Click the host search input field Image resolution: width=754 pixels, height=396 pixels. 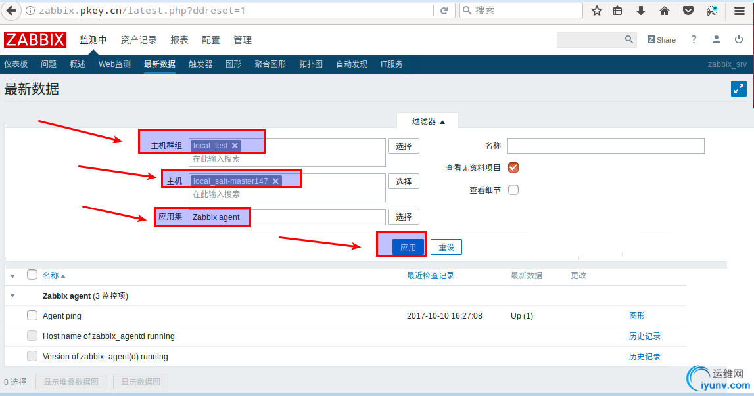click(287, 194)
